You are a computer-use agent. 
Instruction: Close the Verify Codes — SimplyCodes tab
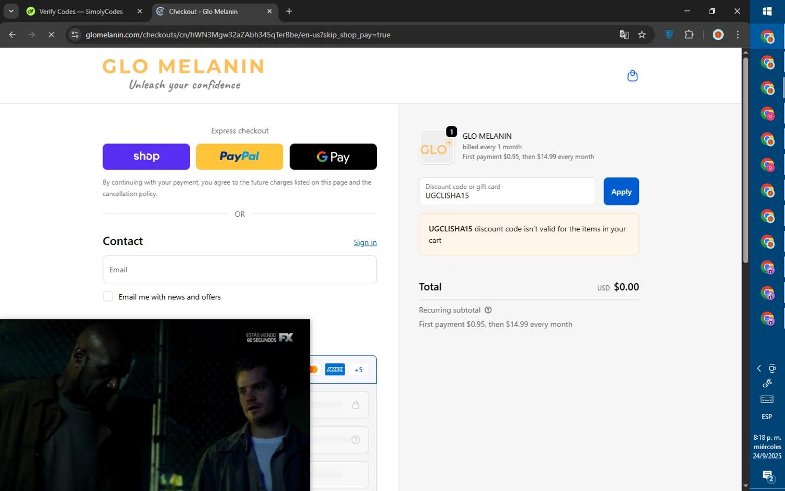pyautogui.click(x=140, y=12)
